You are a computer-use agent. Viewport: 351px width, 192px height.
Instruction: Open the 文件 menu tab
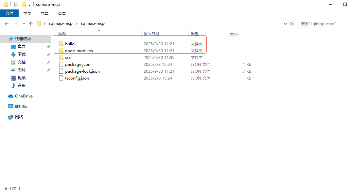(9, 13)
